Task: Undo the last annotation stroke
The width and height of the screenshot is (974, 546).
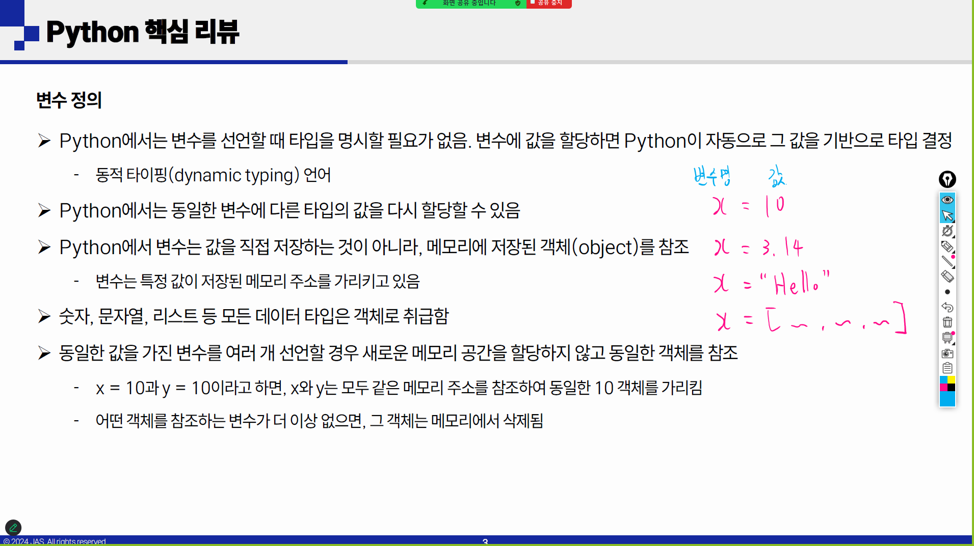Action: [947, 307]
